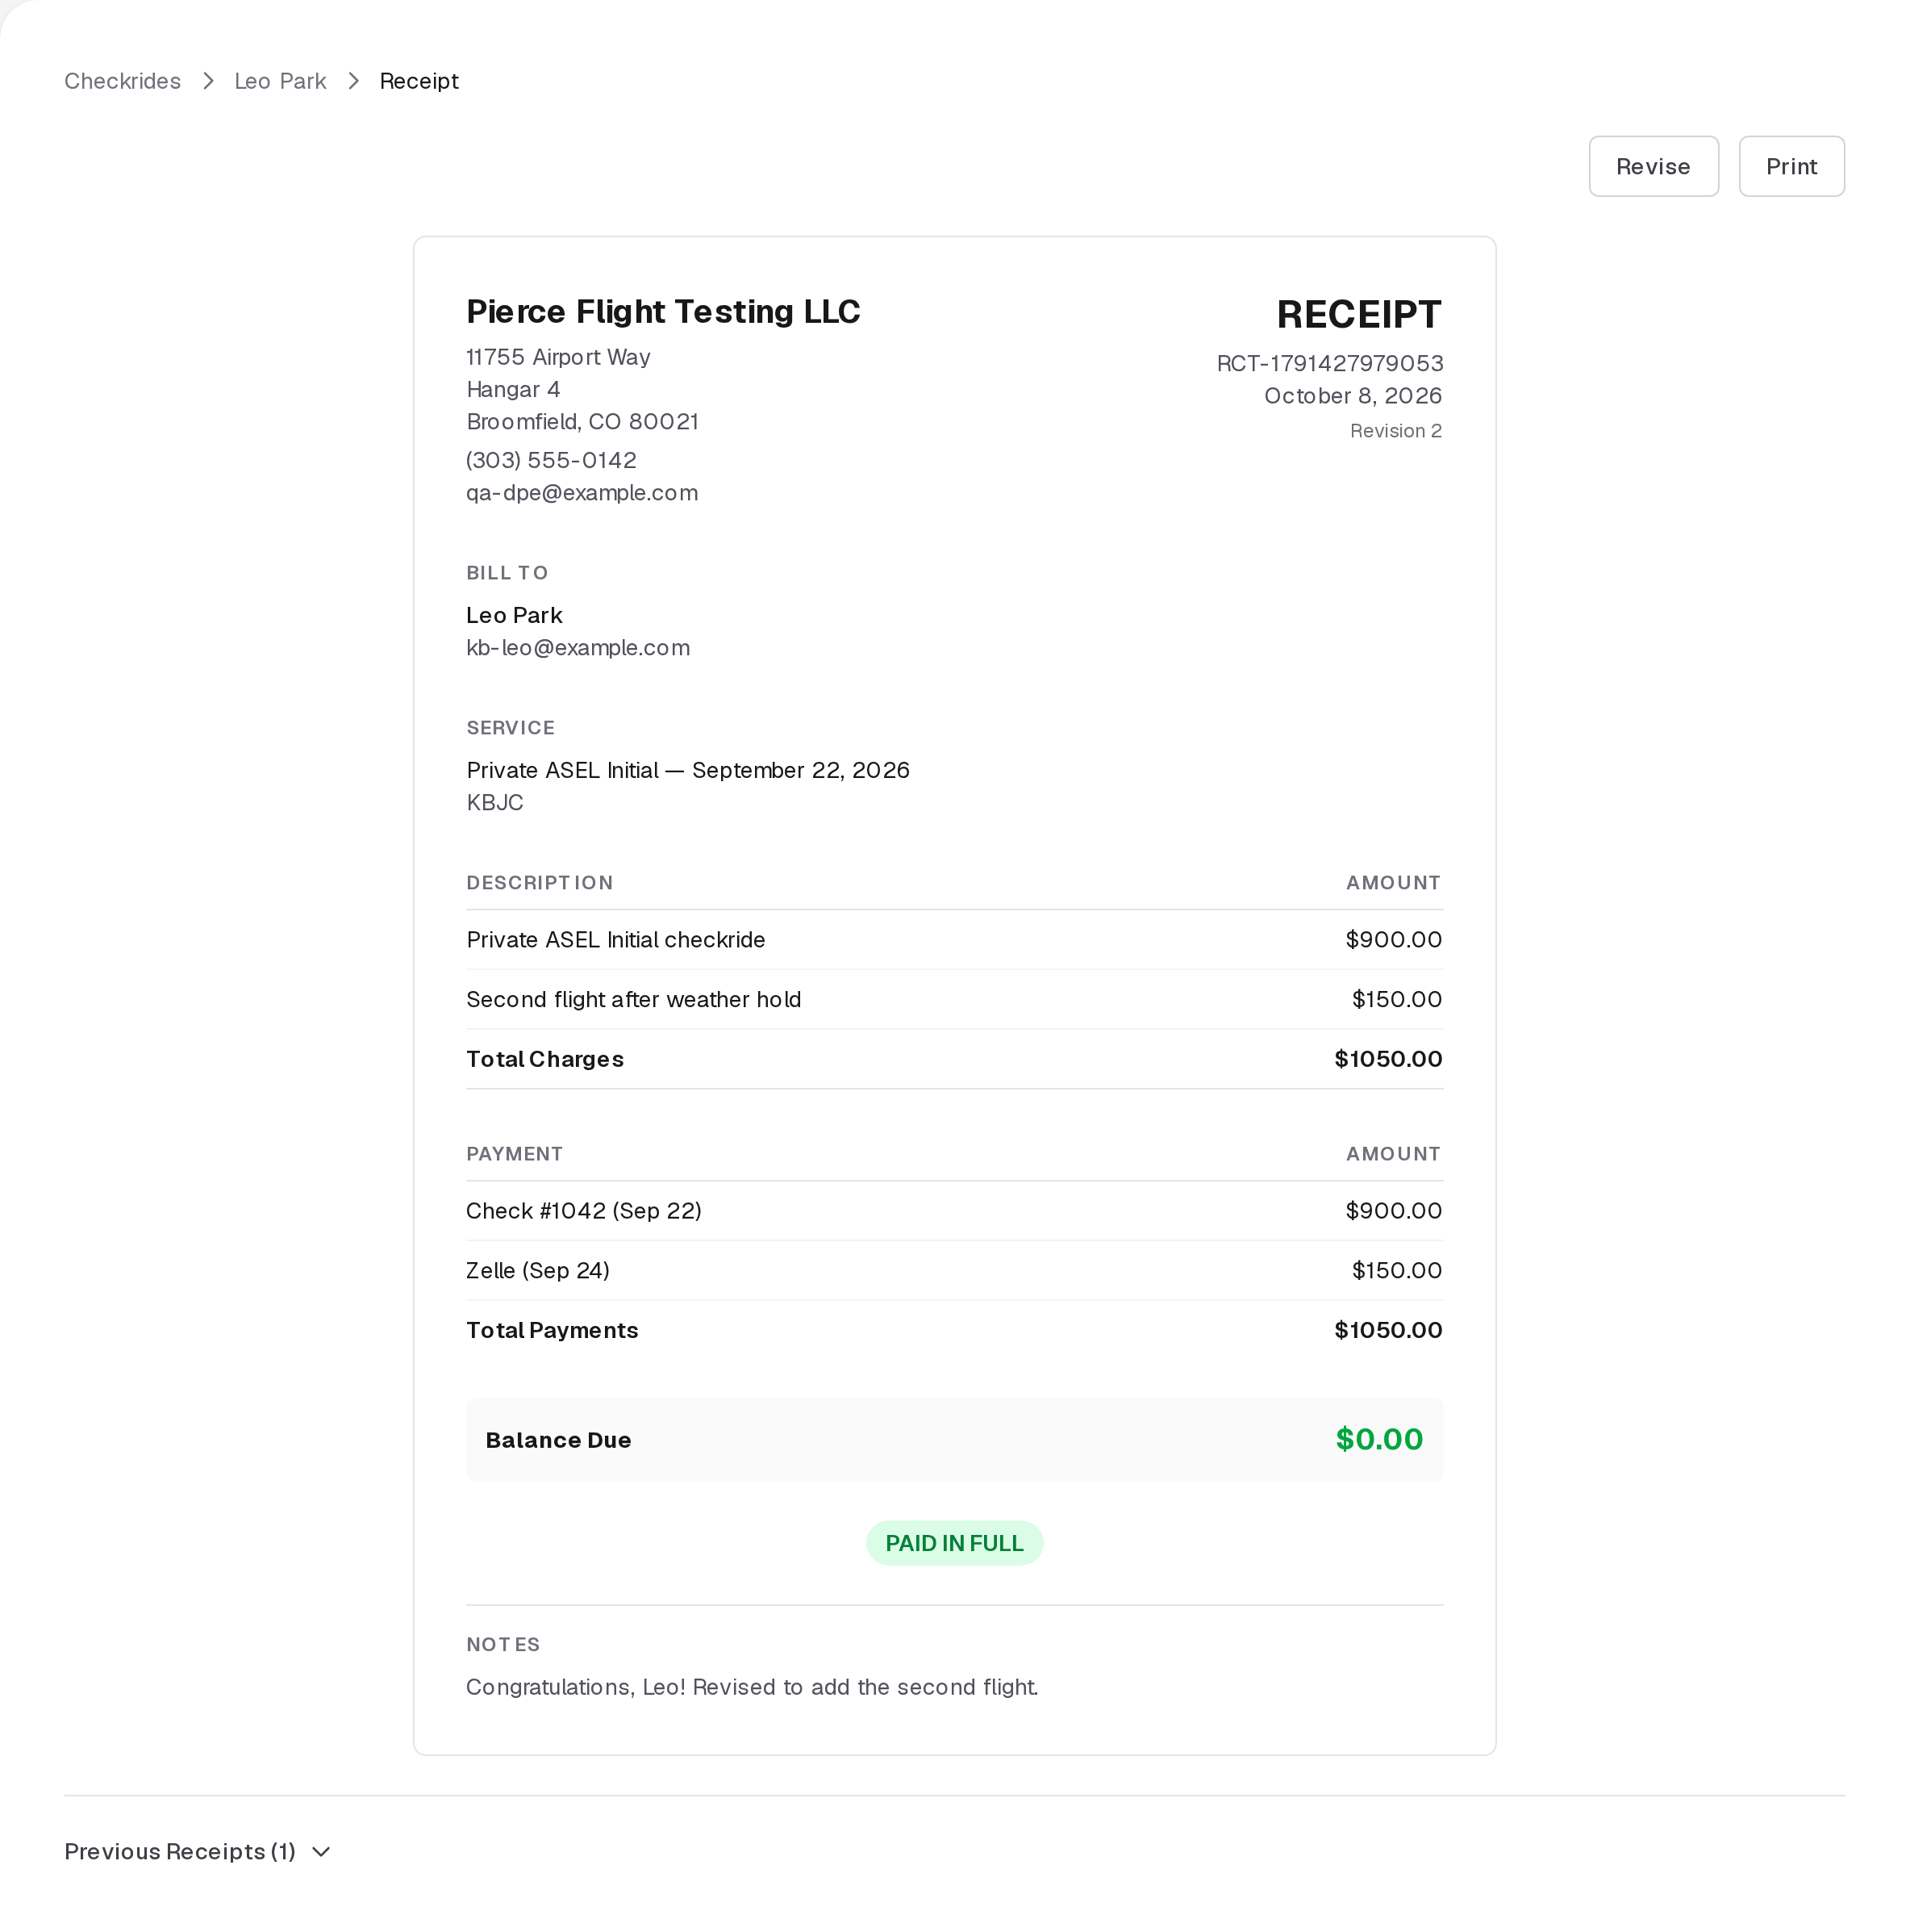Click the PAID IN FULL badge
The height and width of the screenshot is (1932, 1910).
coord(954,1543)
